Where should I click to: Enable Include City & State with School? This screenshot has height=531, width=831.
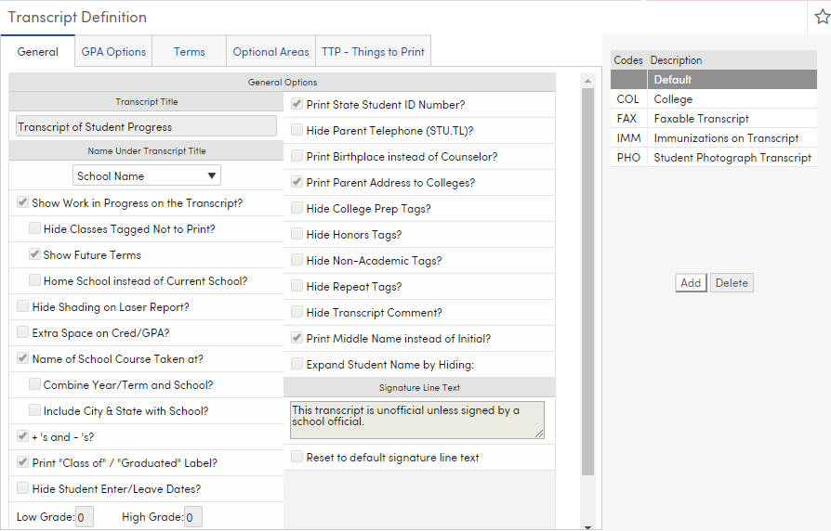click(x=34, y=409)
